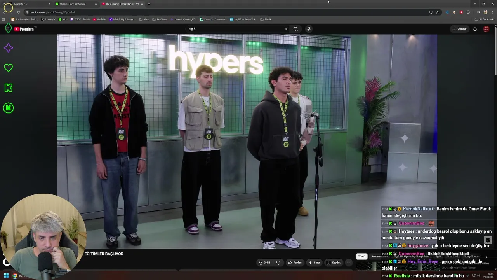Dislike the video with thumbs down
The height and width of the screenshot is (280, 497).
point(278,262)
